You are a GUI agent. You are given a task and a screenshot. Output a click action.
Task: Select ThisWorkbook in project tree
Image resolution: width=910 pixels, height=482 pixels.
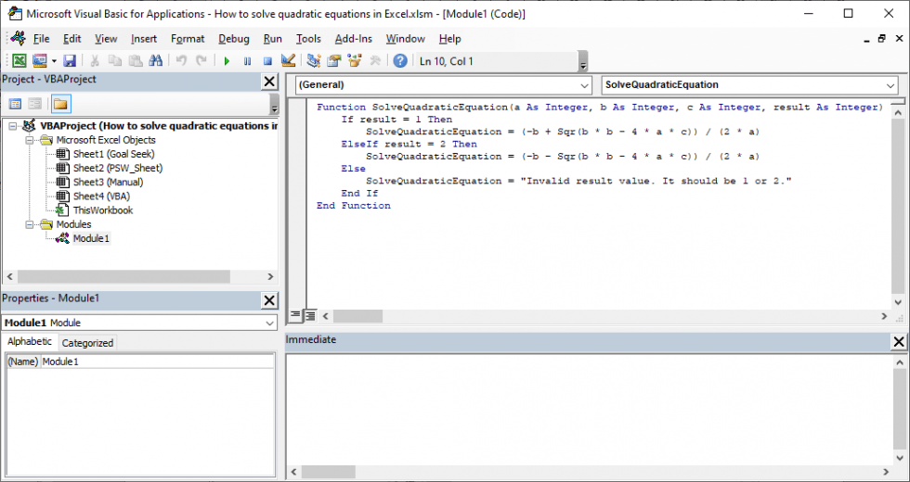tap(103, 210)
